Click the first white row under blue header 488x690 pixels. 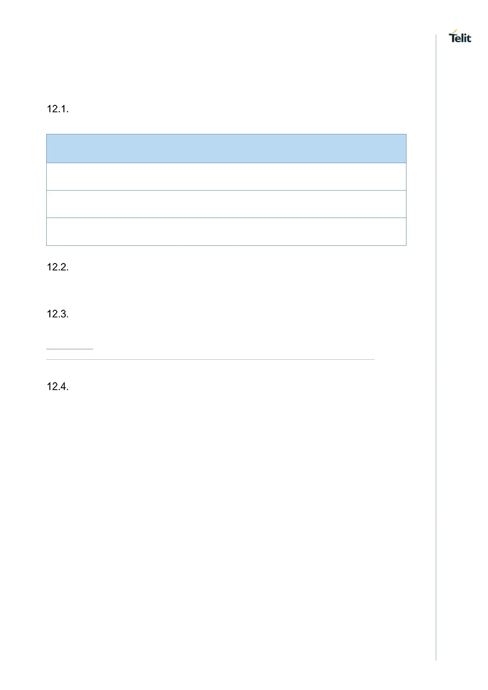[x=226, y=177]
